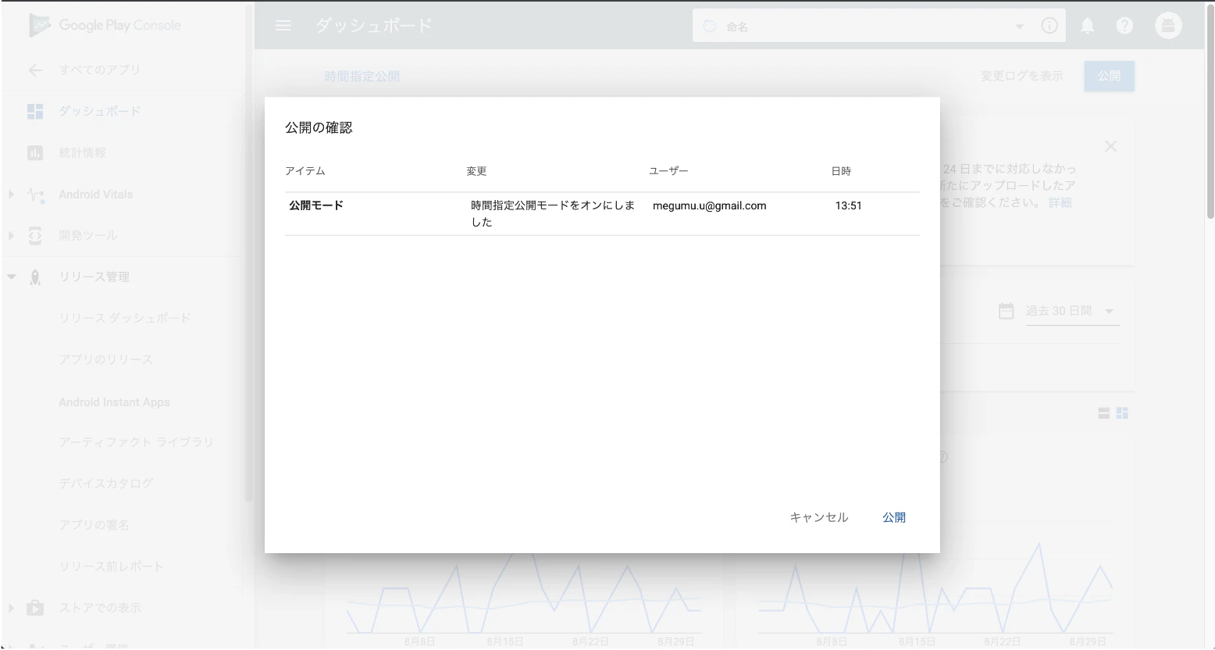This screenshot has height=650, width=1215.
Task: Expand the 開発ツール section arrow
Action: tap(11, 235)
